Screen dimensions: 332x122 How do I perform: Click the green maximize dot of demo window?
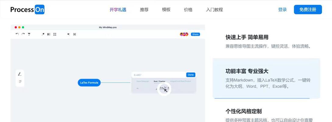tap(23, 27)
